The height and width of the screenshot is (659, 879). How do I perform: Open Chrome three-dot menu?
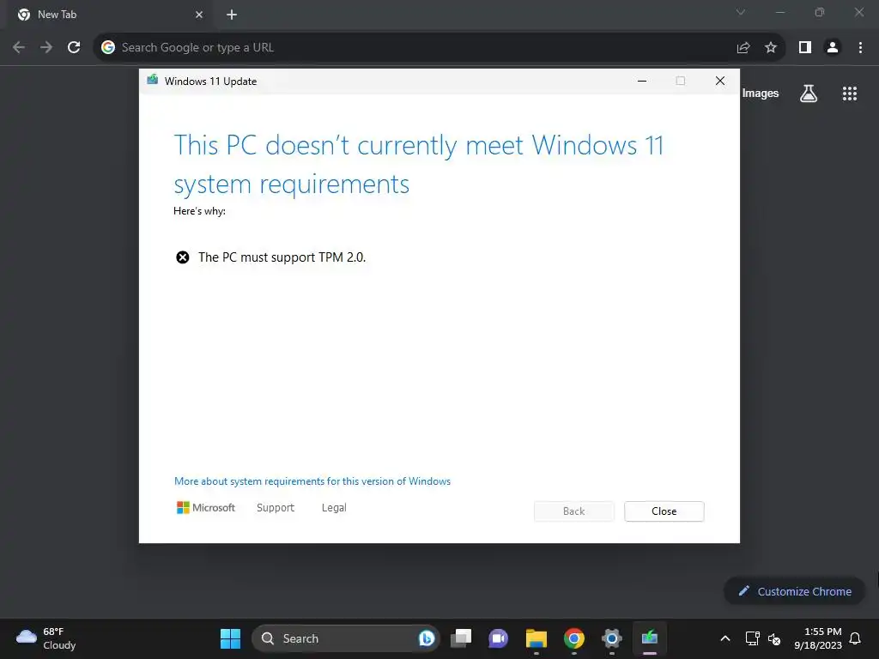point(860,48)
